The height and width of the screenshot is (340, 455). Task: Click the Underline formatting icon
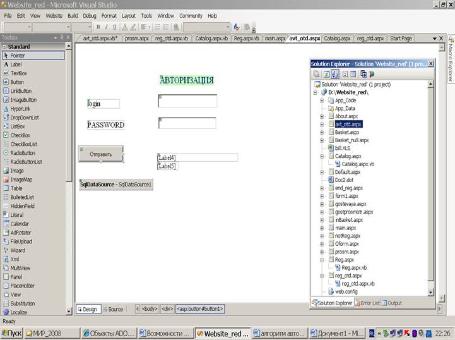pos(114,27)
